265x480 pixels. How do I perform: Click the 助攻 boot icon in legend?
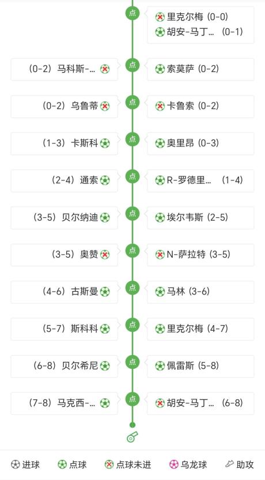click(x=229, y=464)
